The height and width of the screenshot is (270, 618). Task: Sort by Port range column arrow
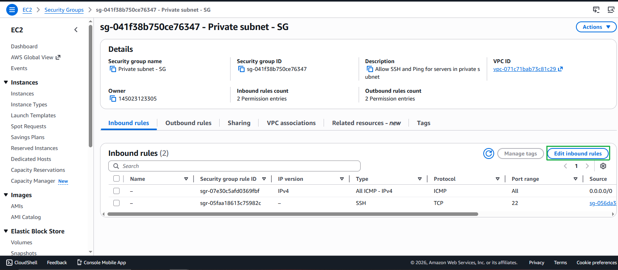(x=576, y=179)
